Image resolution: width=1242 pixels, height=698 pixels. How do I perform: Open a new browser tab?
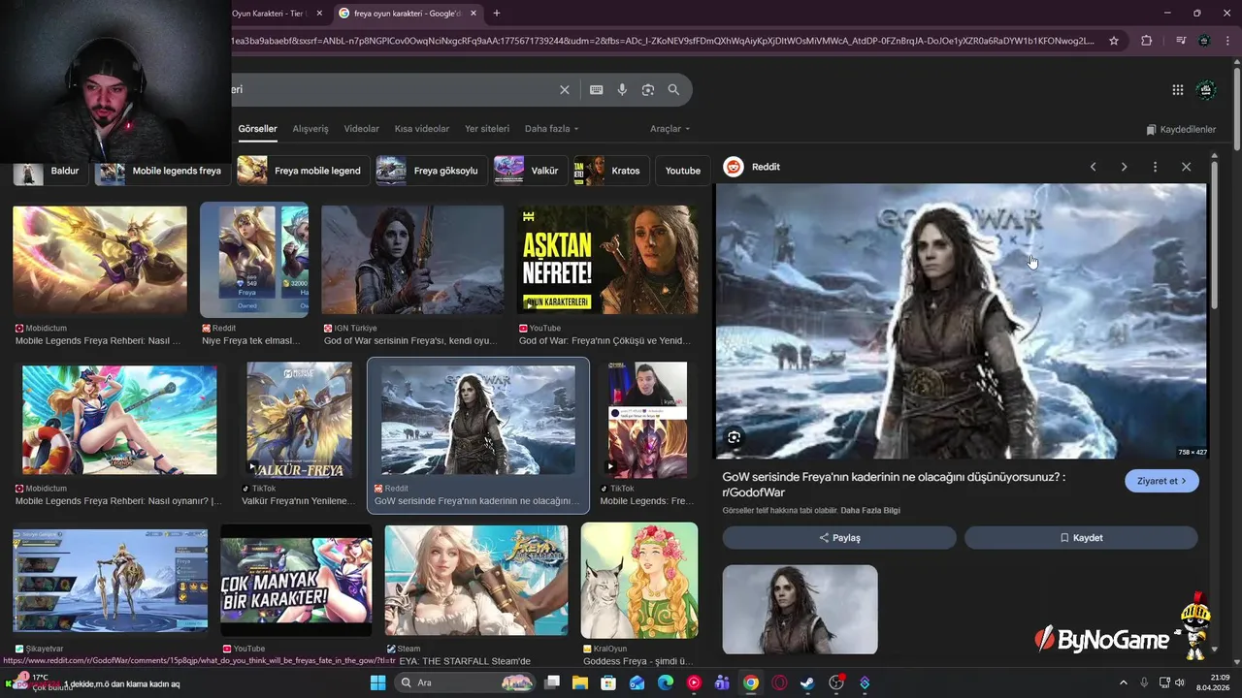pyautogui.click(x=497, y=14)
